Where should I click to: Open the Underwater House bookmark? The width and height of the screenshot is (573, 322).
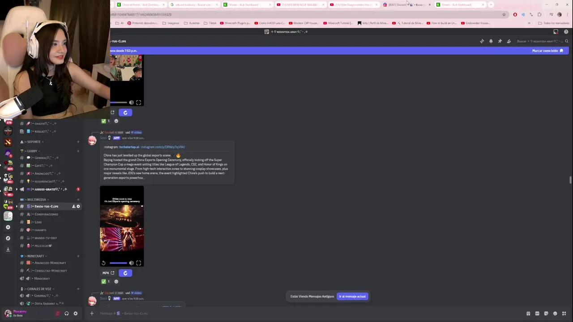[x=475, y=23]
